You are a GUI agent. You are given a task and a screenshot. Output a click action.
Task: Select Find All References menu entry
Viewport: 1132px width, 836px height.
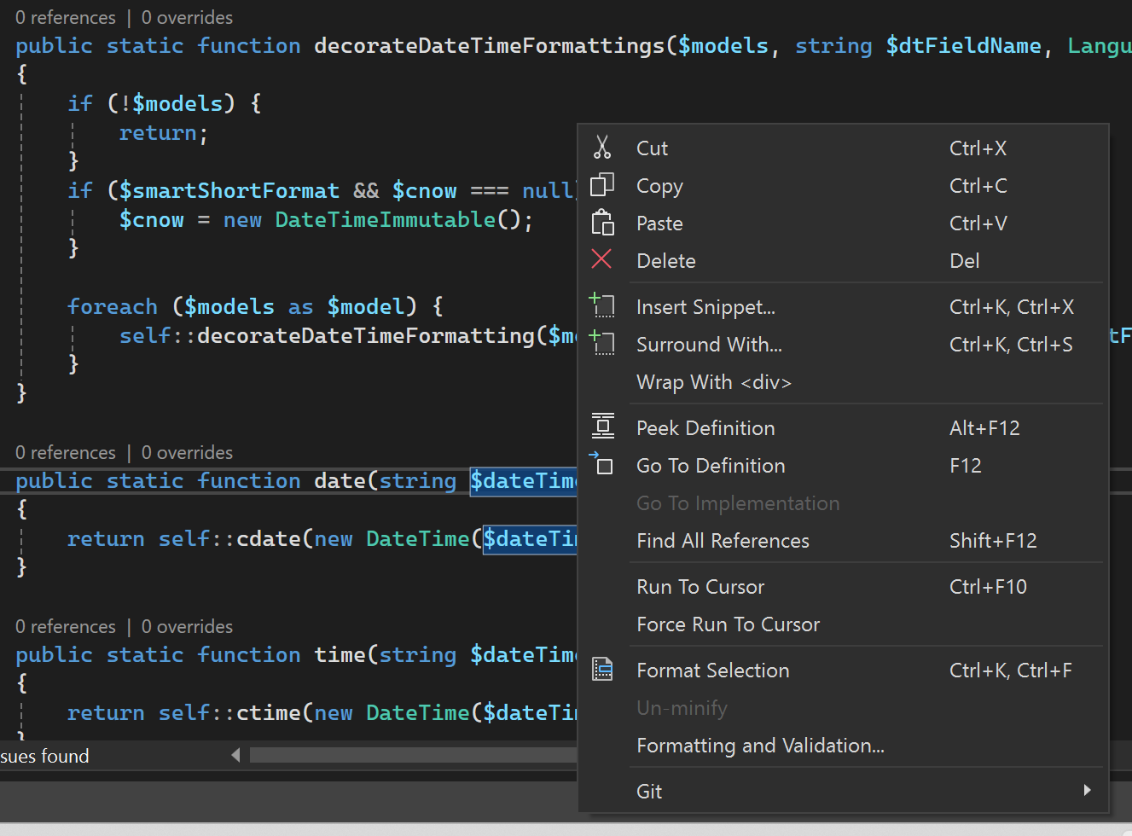point(722,541)
